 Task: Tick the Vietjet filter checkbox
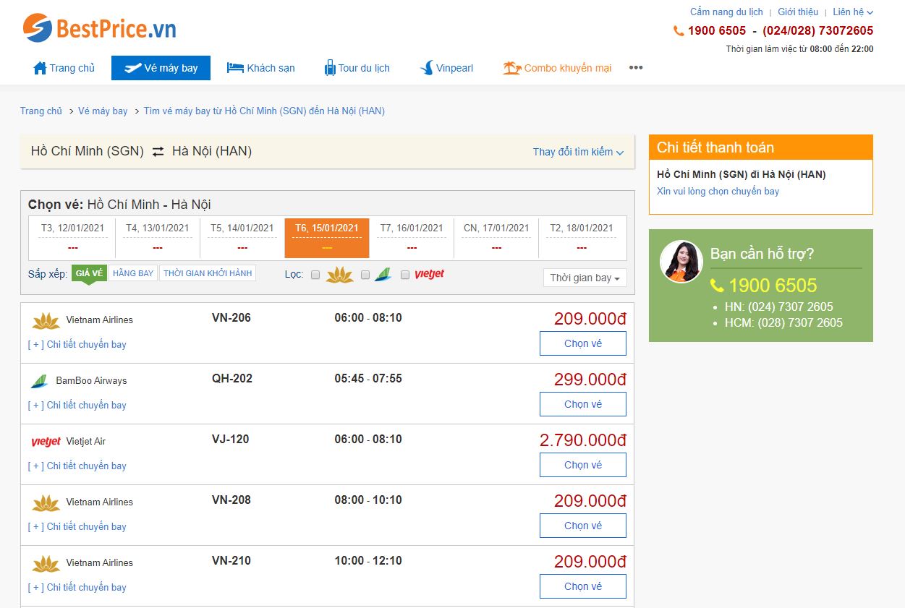click(405, 275)
